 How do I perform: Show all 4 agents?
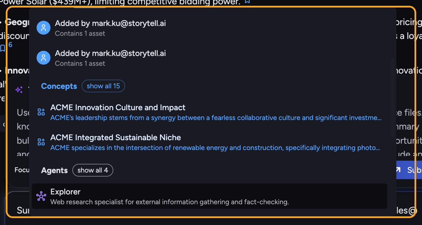tap(93, 170)
